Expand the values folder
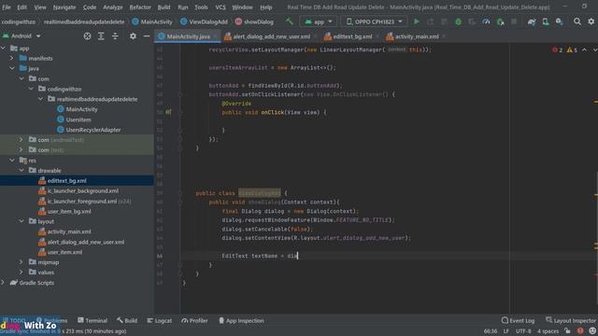 (21, 273)
